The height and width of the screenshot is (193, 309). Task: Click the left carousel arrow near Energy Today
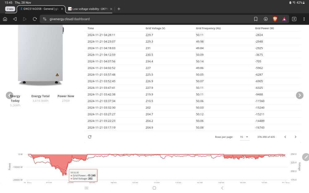(x=10, y=95)
